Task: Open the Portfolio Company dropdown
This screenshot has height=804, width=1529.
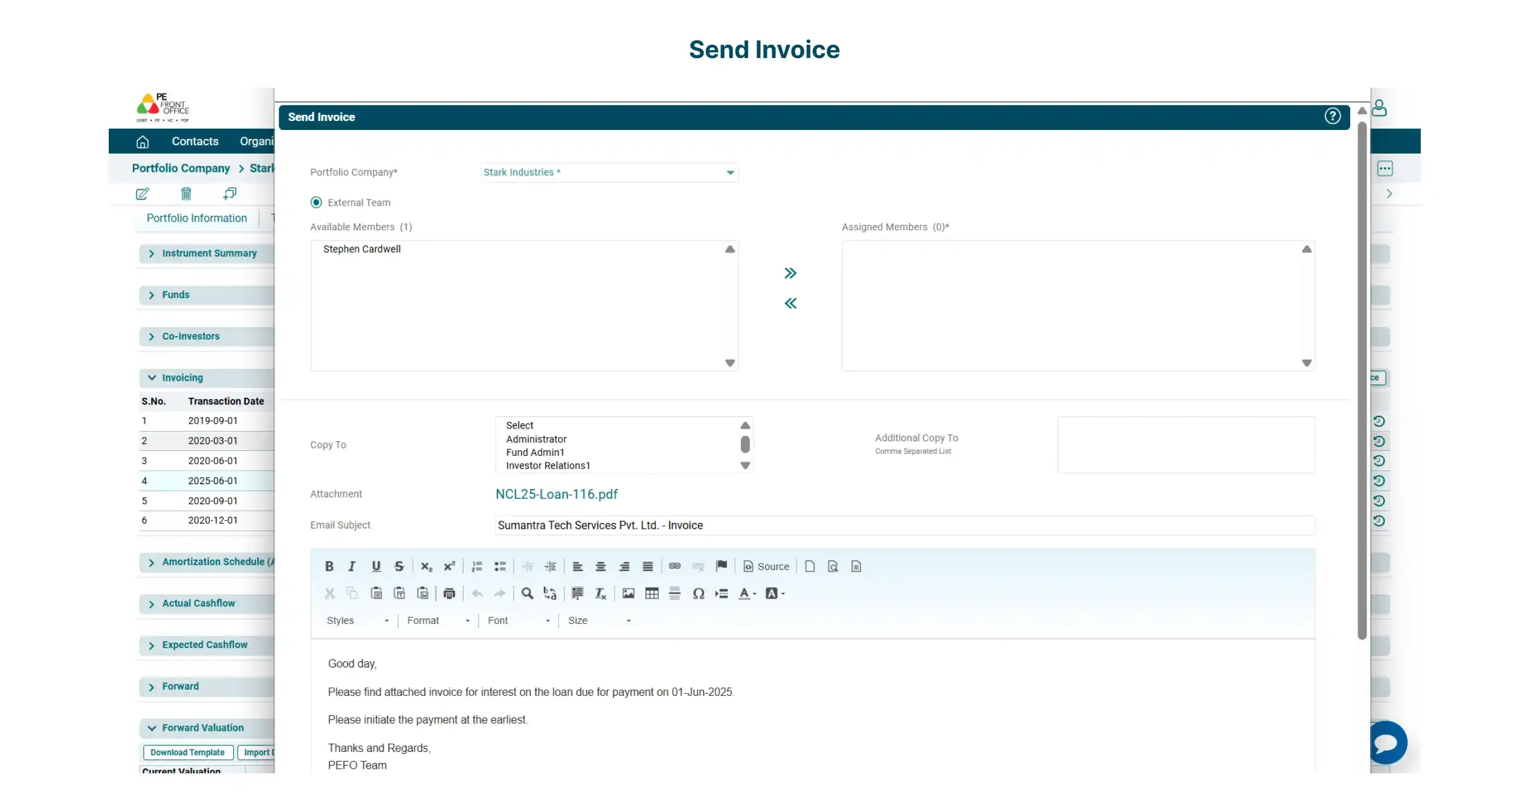Action: 609,172
